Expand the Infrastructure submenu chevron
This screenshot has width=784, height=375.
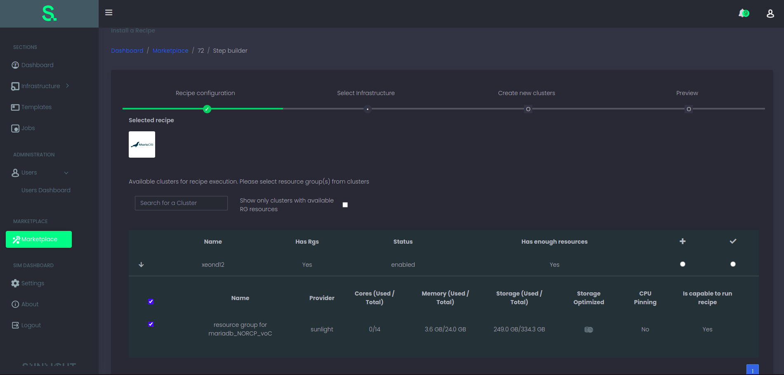[x=68, y=86]
